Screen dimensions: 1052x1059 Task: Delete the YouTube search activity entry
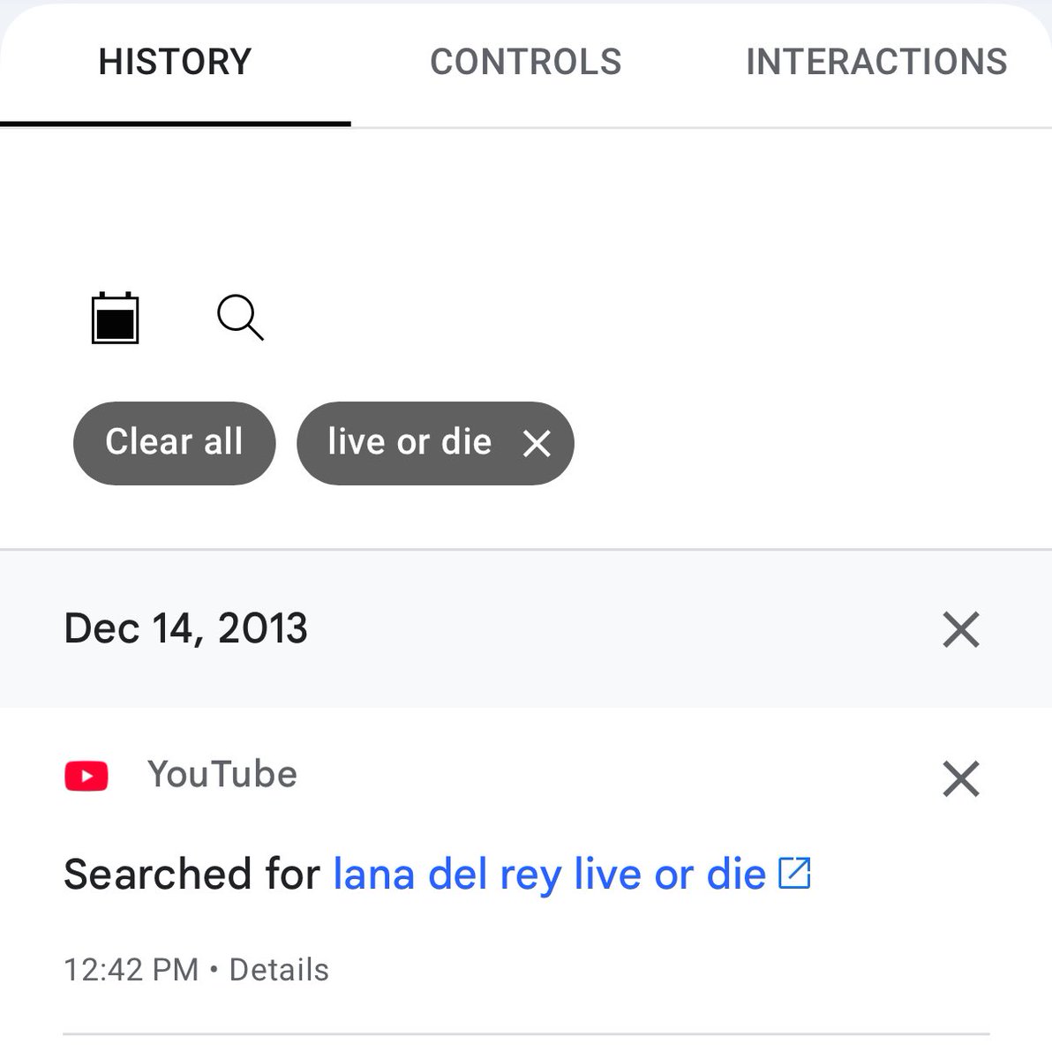tap(961, 778)
